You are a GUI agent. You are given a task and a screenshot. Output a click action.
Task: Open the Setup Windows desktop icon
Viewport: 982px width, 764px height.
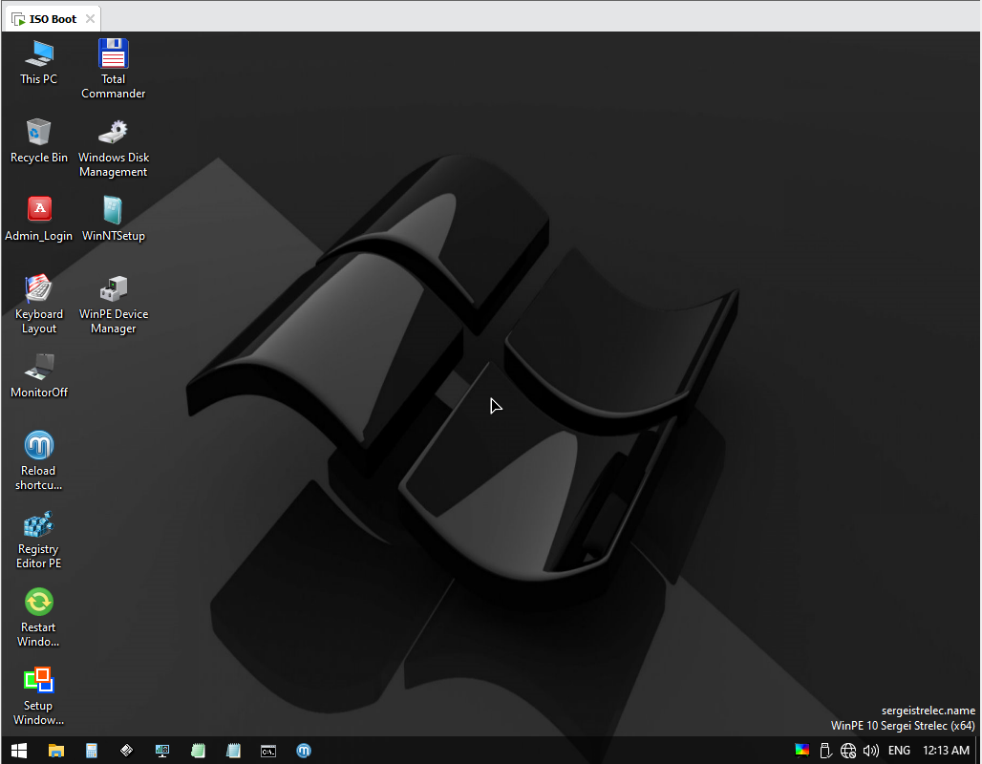39,696
